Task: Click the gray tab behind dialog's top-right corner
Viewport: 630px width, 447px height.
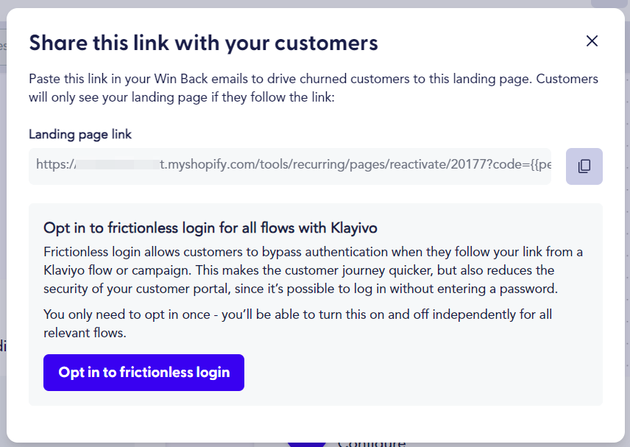Action: pos(609,4)
